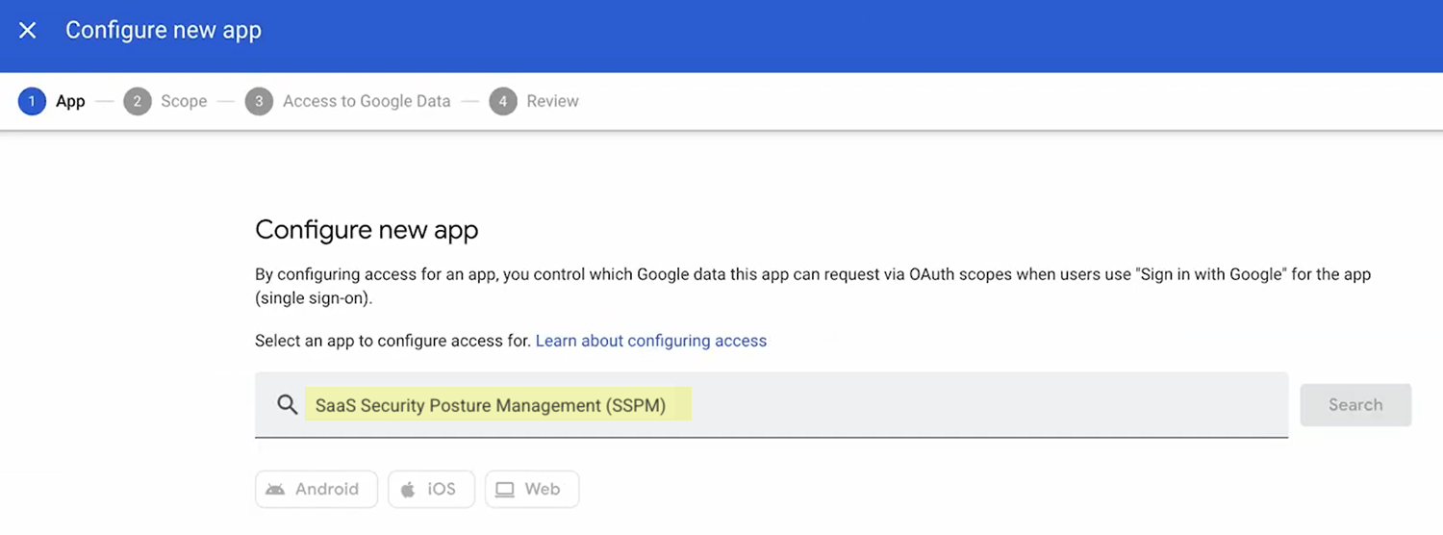Open Learn about configuring access link
Viewport: 1443px width, 535px height.
(x=651, y=341)
